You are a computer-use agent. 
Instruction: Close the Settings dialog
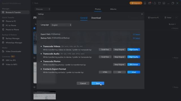(142, 14)
